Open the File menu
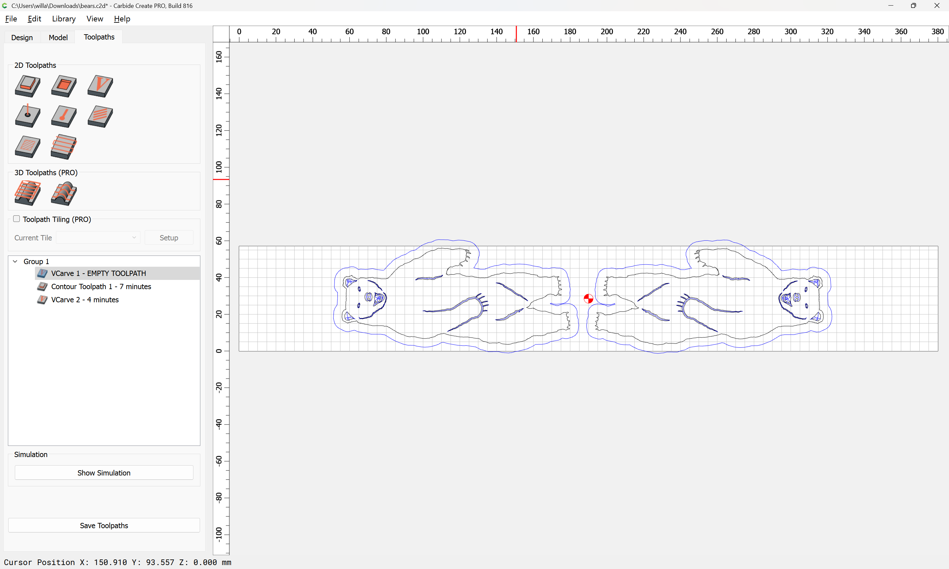This screenshot has height=569, width=949. [11, 18]
